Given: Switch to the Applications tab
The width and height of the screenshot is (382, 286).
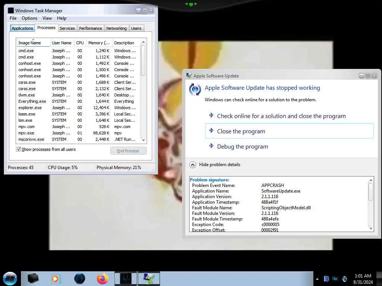Looking at the screenshot, I should click(22, 28).
